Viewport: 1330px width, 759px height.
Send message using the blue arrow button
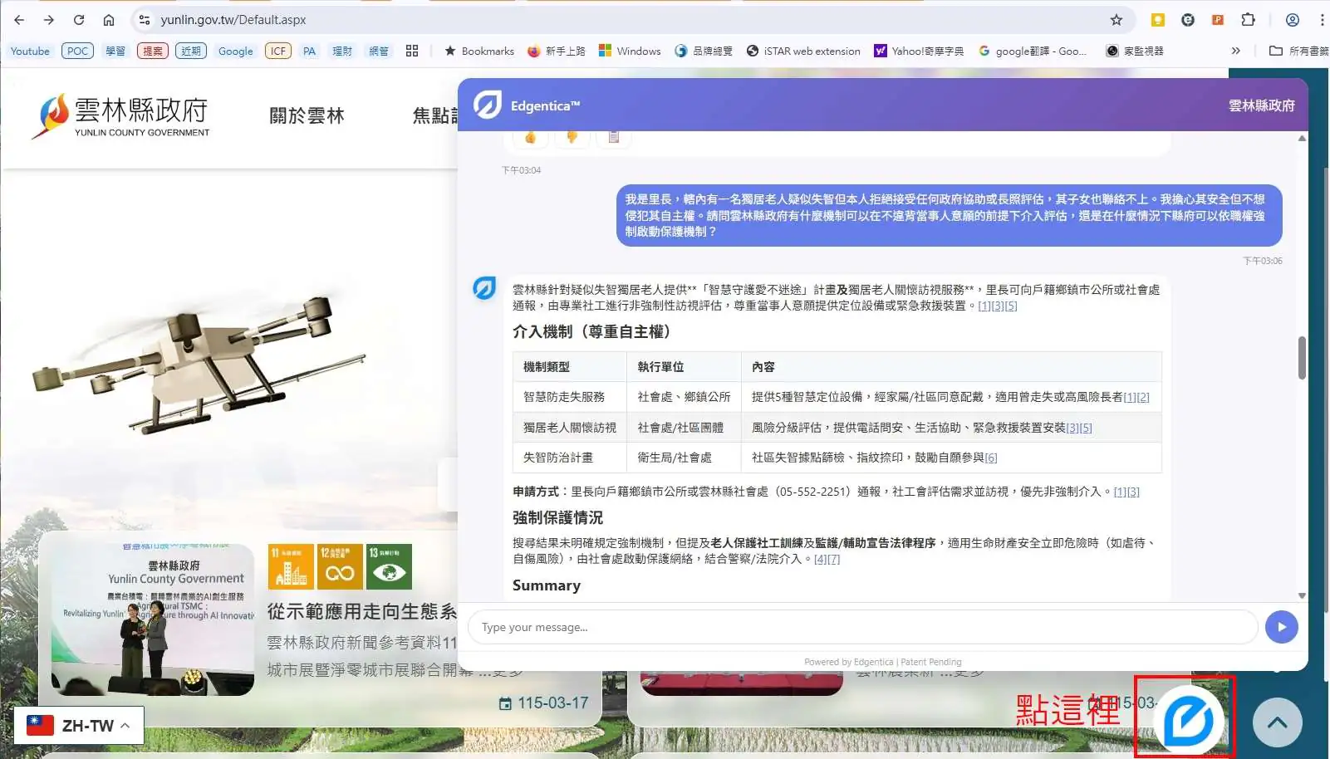point(1281,627)
